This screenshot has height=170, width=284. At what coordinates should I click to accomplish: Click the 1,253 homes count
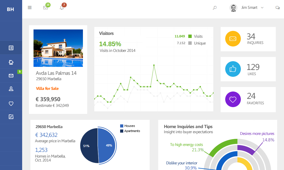[41, 150]
